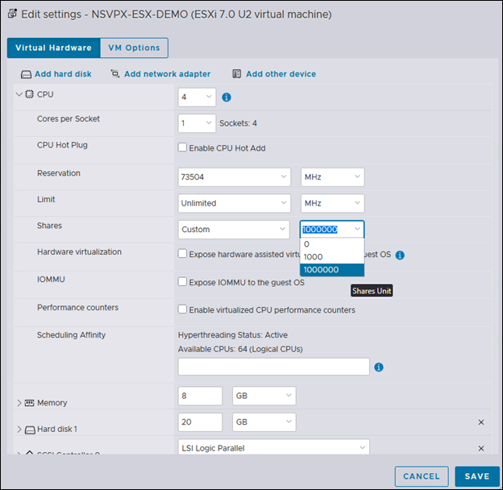Select the Virtual Hardware tab
503x490 pixels.
[x=53, y=48]
